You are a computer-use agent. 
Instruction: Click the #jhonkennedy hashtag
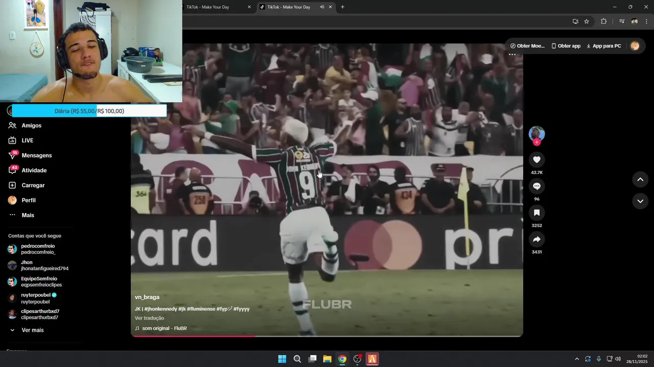click(160, 309)
